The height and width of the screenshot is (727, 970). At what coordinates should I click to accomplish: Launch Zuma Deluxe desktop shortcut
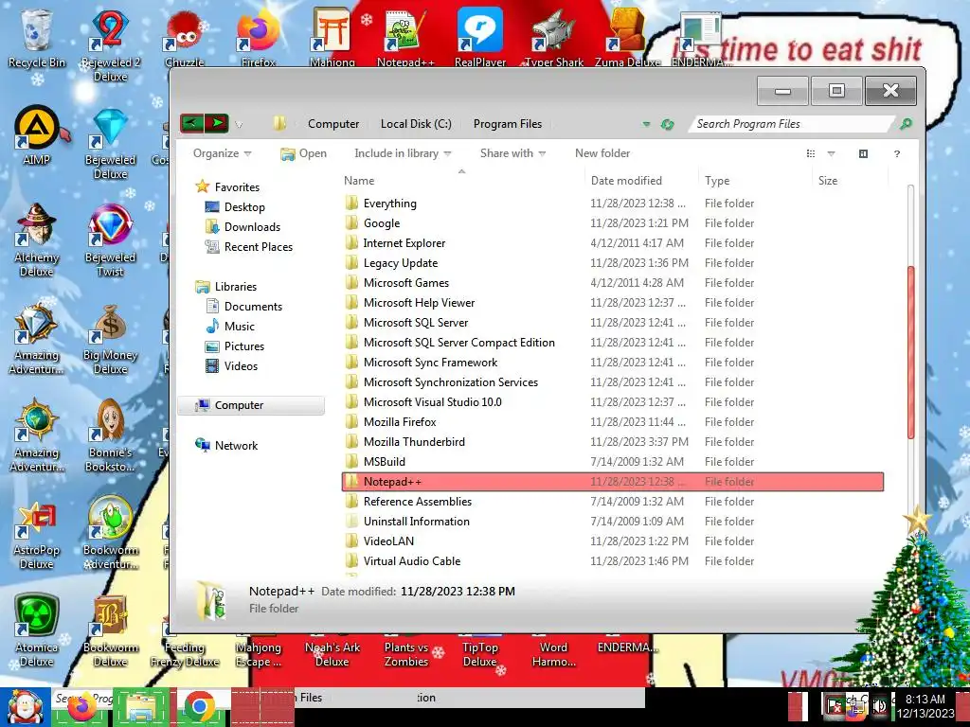click(x=627, y=38)
